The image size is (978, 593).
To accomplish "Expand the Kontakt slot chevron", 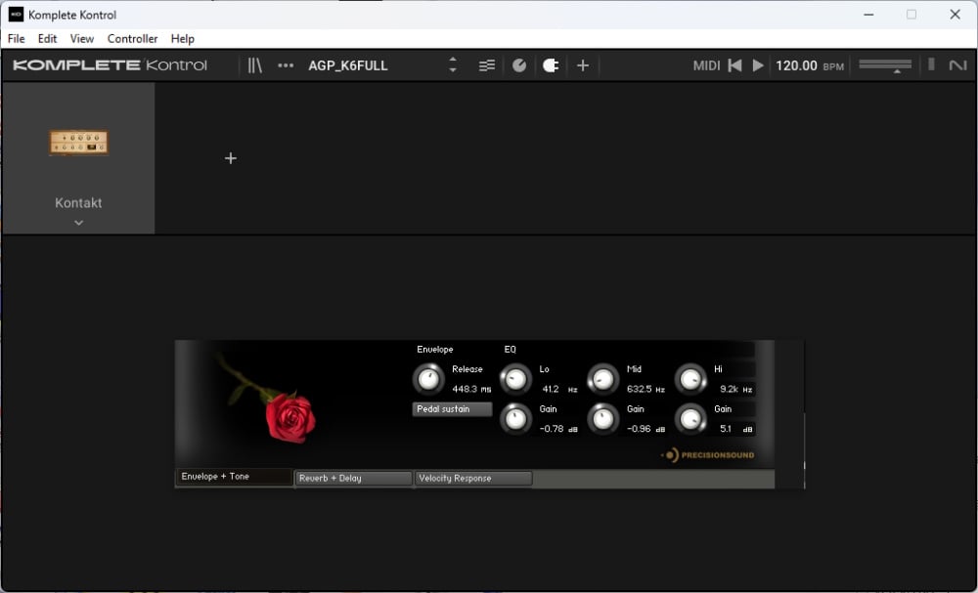I will click(x=78, y=223).
